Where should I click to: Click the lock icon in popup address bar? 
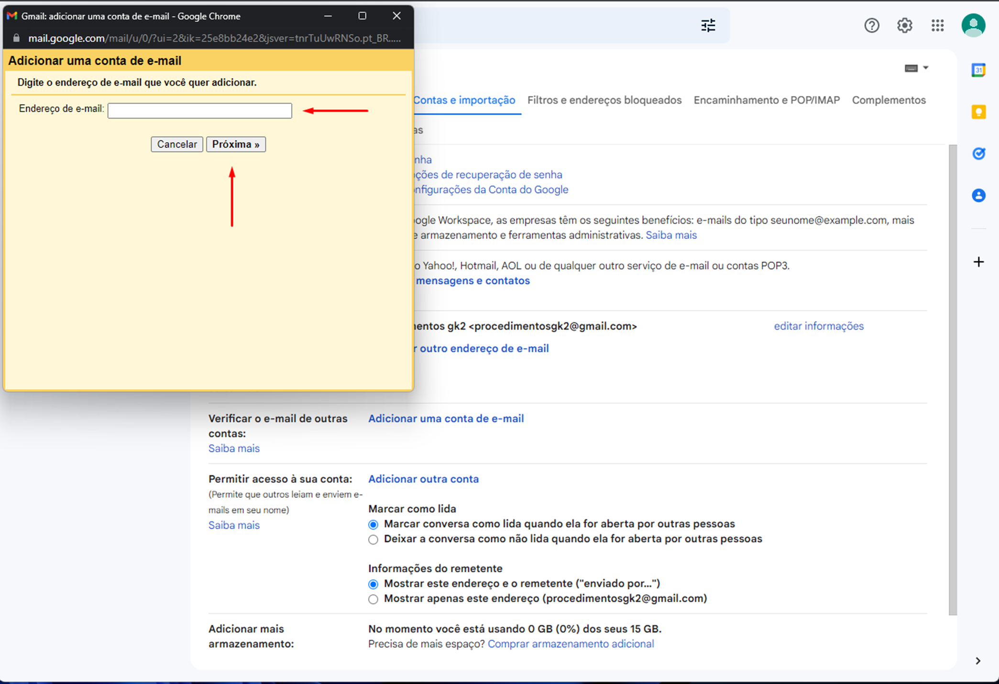pyautogui.click(x=16, y=38)
